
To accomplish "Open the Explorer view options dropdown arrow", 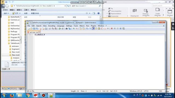I will coord(90,13).
